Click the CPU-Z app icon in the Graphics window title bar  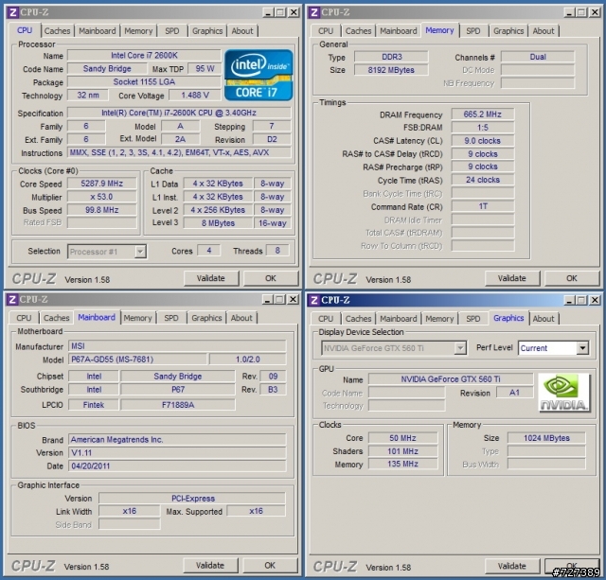[x=313, y=300]
